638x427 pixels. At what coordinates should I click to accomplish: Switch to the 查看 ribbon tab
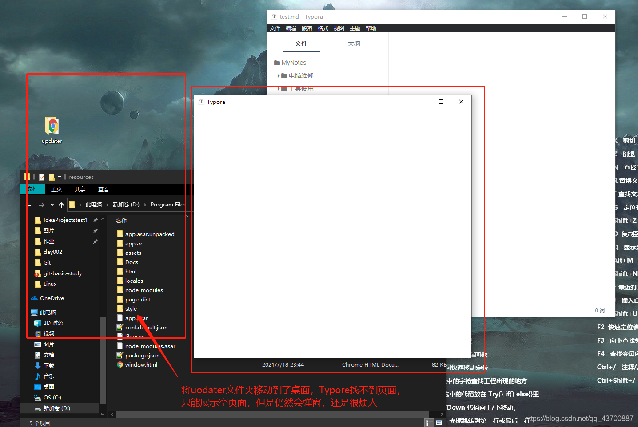(104, 189)
